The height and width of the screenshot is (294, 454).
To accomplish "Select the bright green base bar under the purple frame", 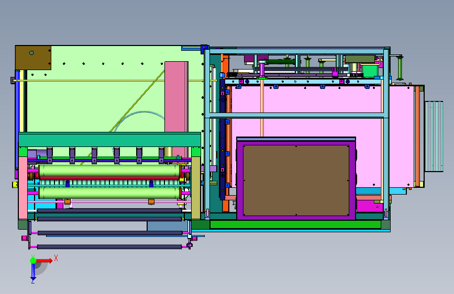I will point(295,224).
